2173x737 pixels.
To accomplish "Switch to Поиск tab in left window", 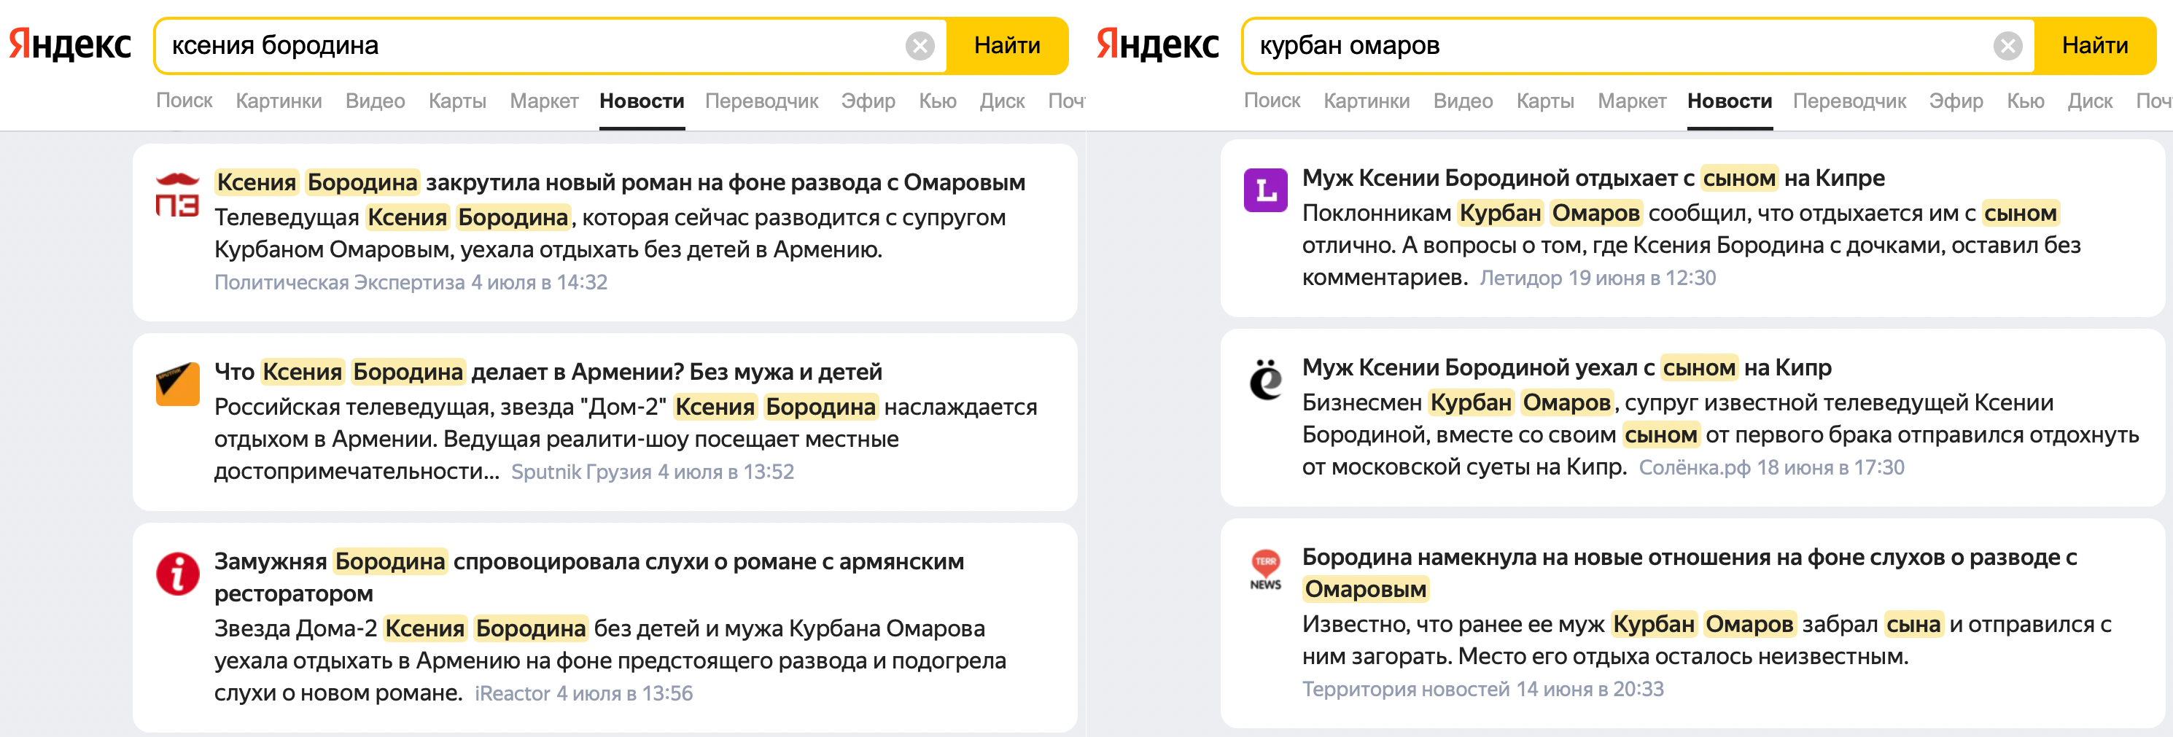I will coord(184,101).
